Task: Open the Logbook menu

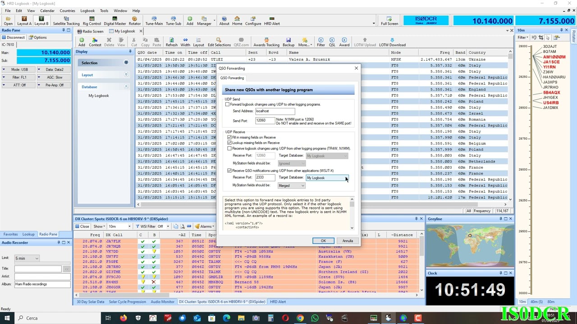Action: click(x=87, y=11)
